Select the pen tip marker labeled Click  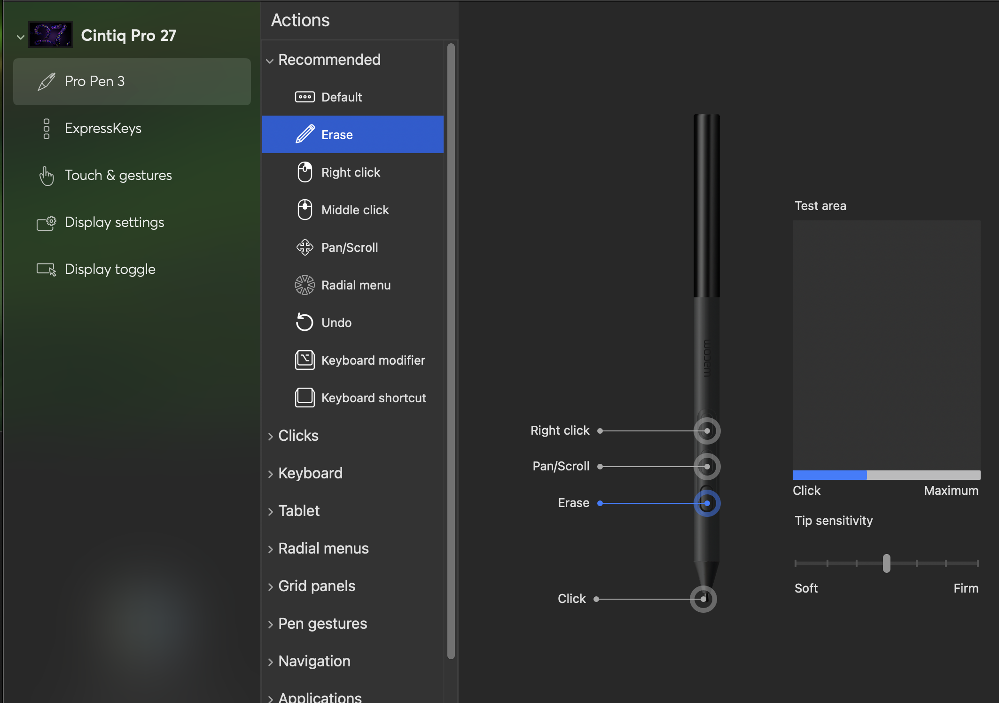[703, 599]
